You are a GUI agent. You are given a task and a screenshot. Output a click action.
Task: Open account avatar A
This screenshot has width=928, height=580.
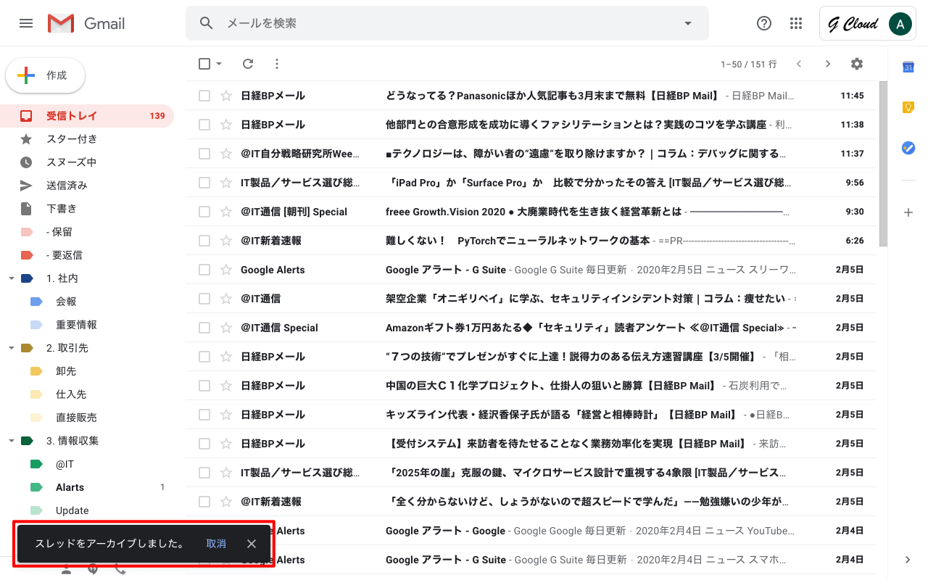[900, 23]
